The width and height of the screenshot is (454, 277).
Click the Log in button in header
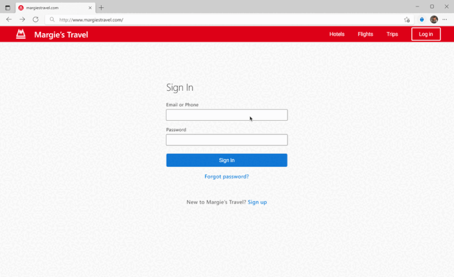[x=426, y=34]
